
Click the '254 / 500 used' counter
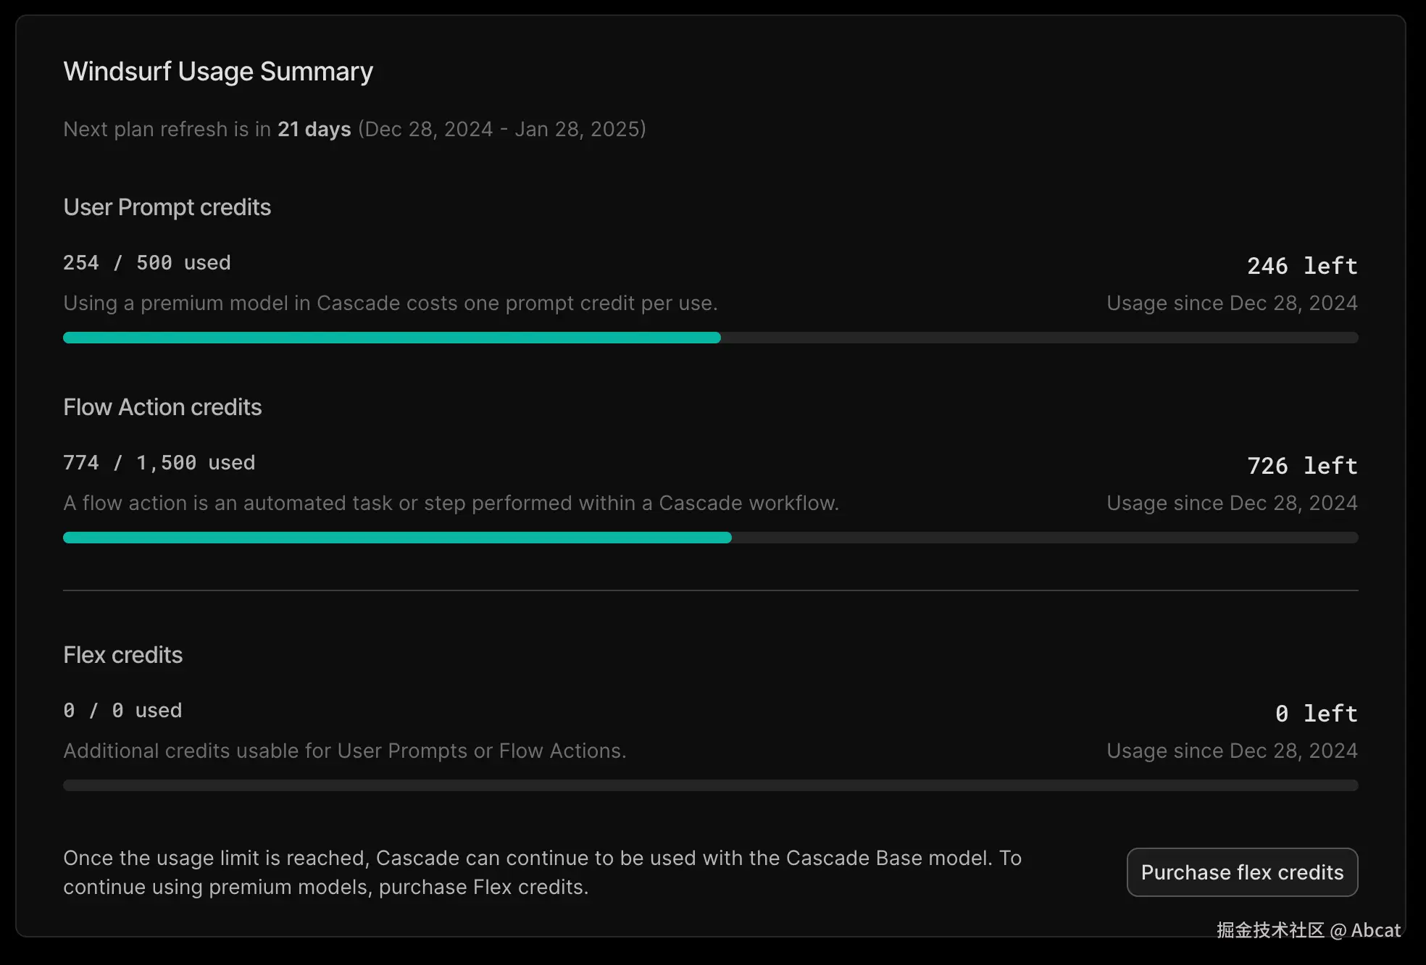click(146, 263)
